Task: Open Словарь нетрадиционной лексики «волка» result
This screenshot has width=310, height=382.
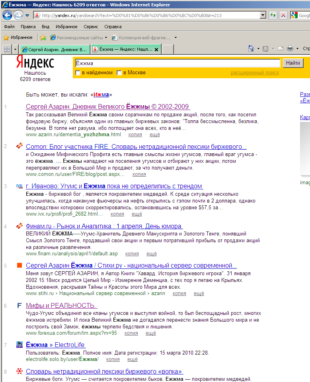Action: point(104,372)
